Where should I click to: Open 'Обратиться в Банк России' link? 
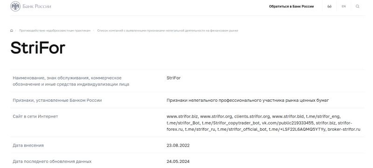(x=291, y=7)
